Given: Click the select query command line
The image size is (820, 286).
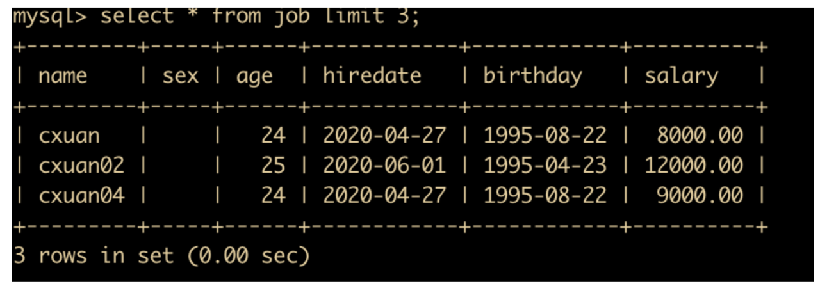Looking at the screenshot, I should coord(217,15).
